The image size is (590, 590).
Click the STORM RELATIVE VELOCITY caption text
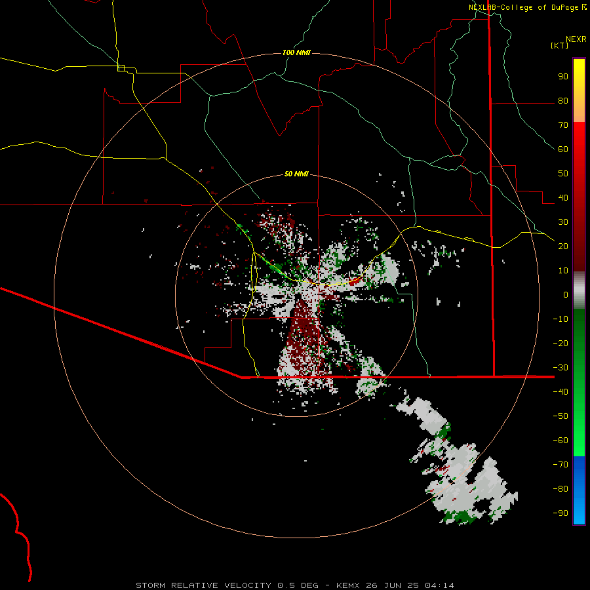pos(203,585)
